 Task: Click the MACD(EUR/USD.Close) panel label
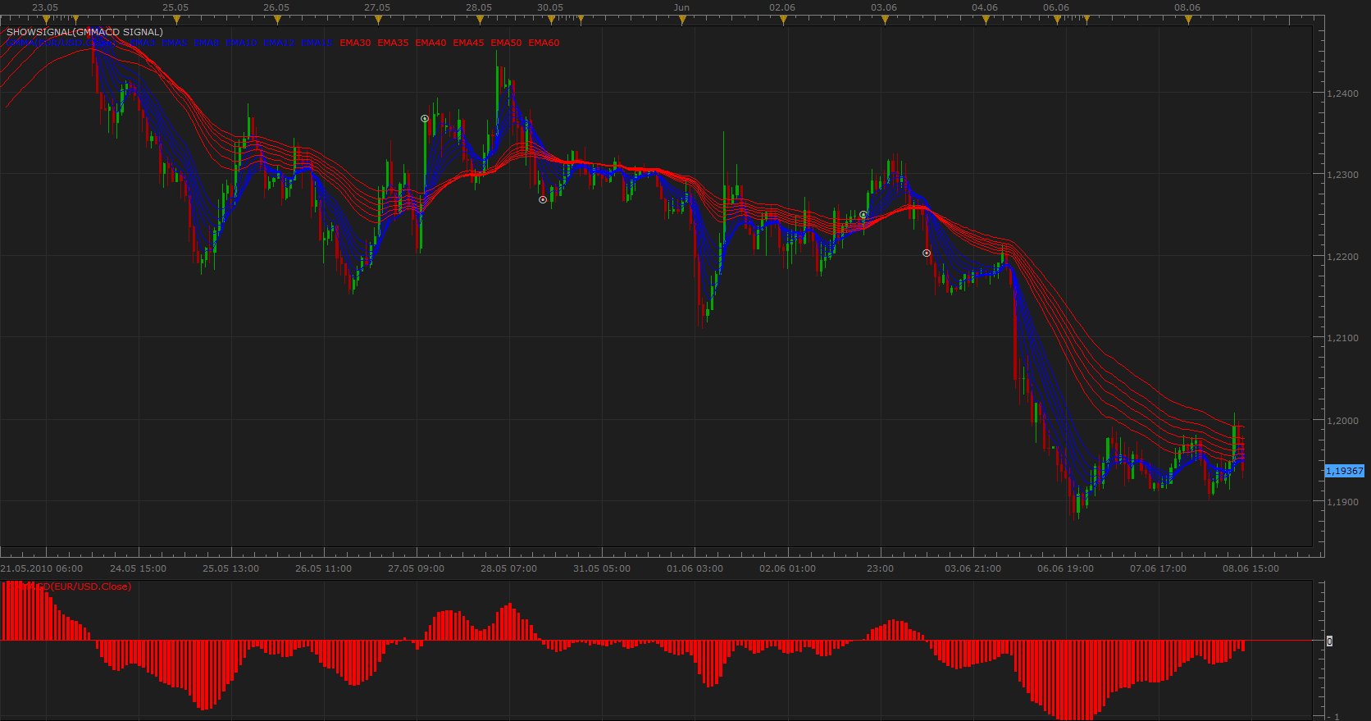(x=69, y=586)
